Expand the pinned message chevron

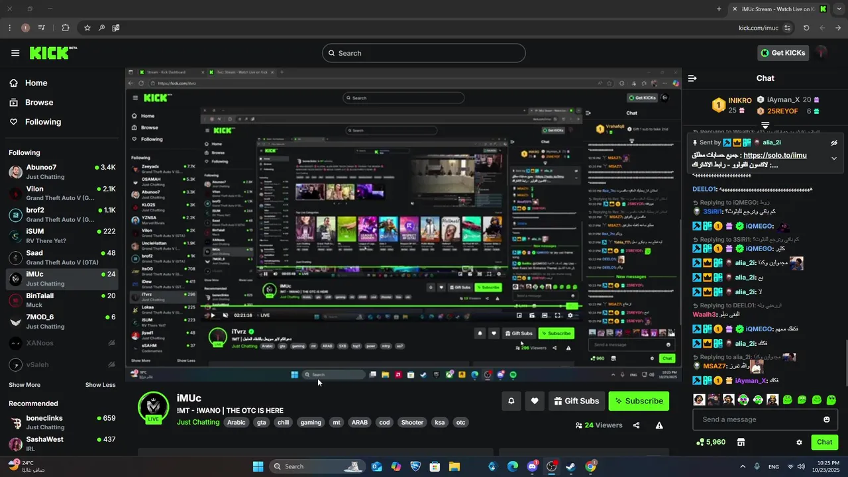(834, 158)
